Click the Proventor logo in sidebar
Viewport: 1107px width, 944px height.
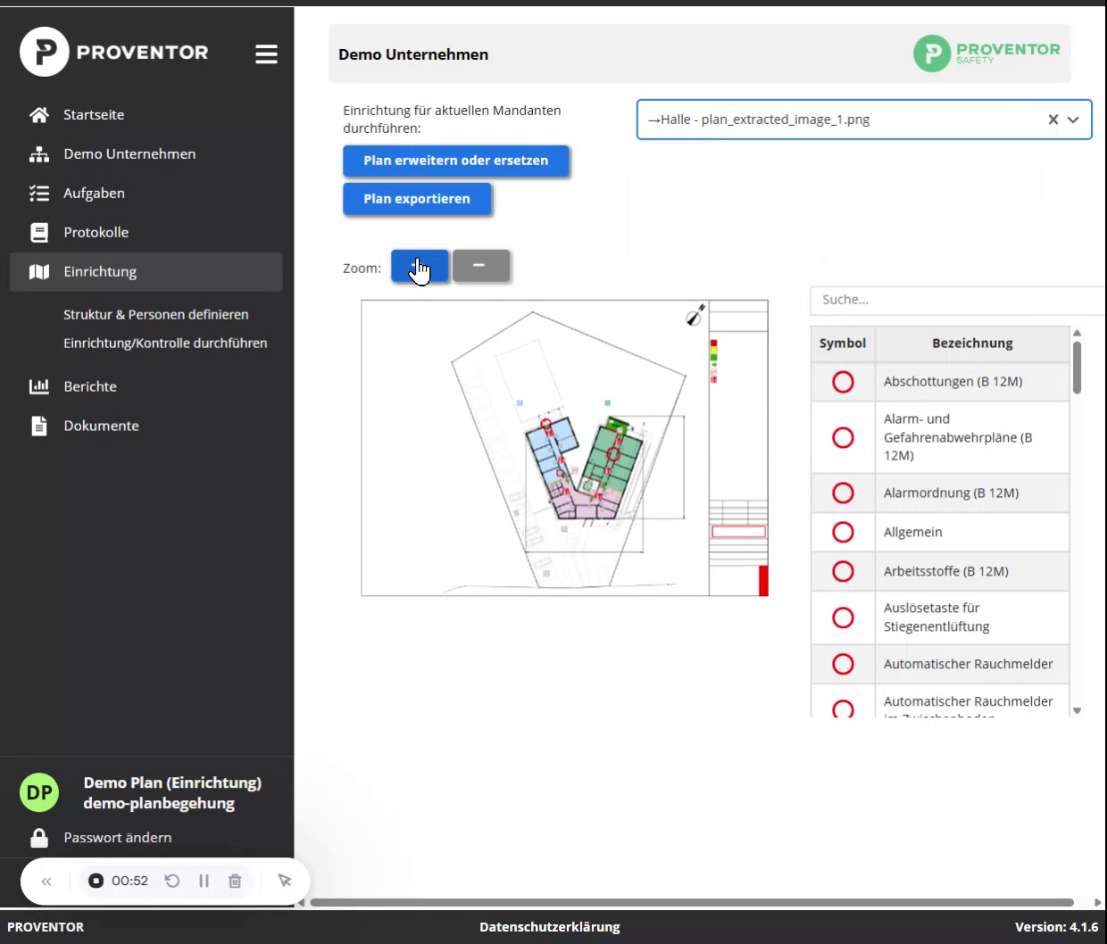coord(114,52)
